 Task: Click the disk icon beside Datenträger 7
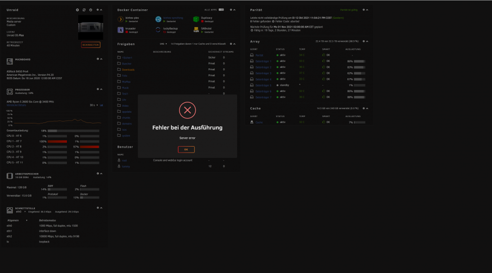tap(251, 97)
